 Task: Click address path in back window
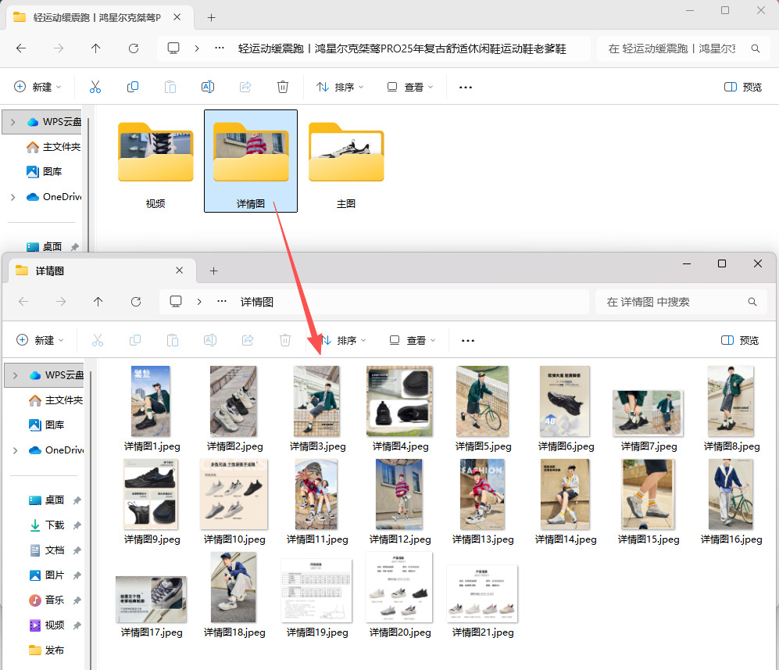(x=402, y=48)
